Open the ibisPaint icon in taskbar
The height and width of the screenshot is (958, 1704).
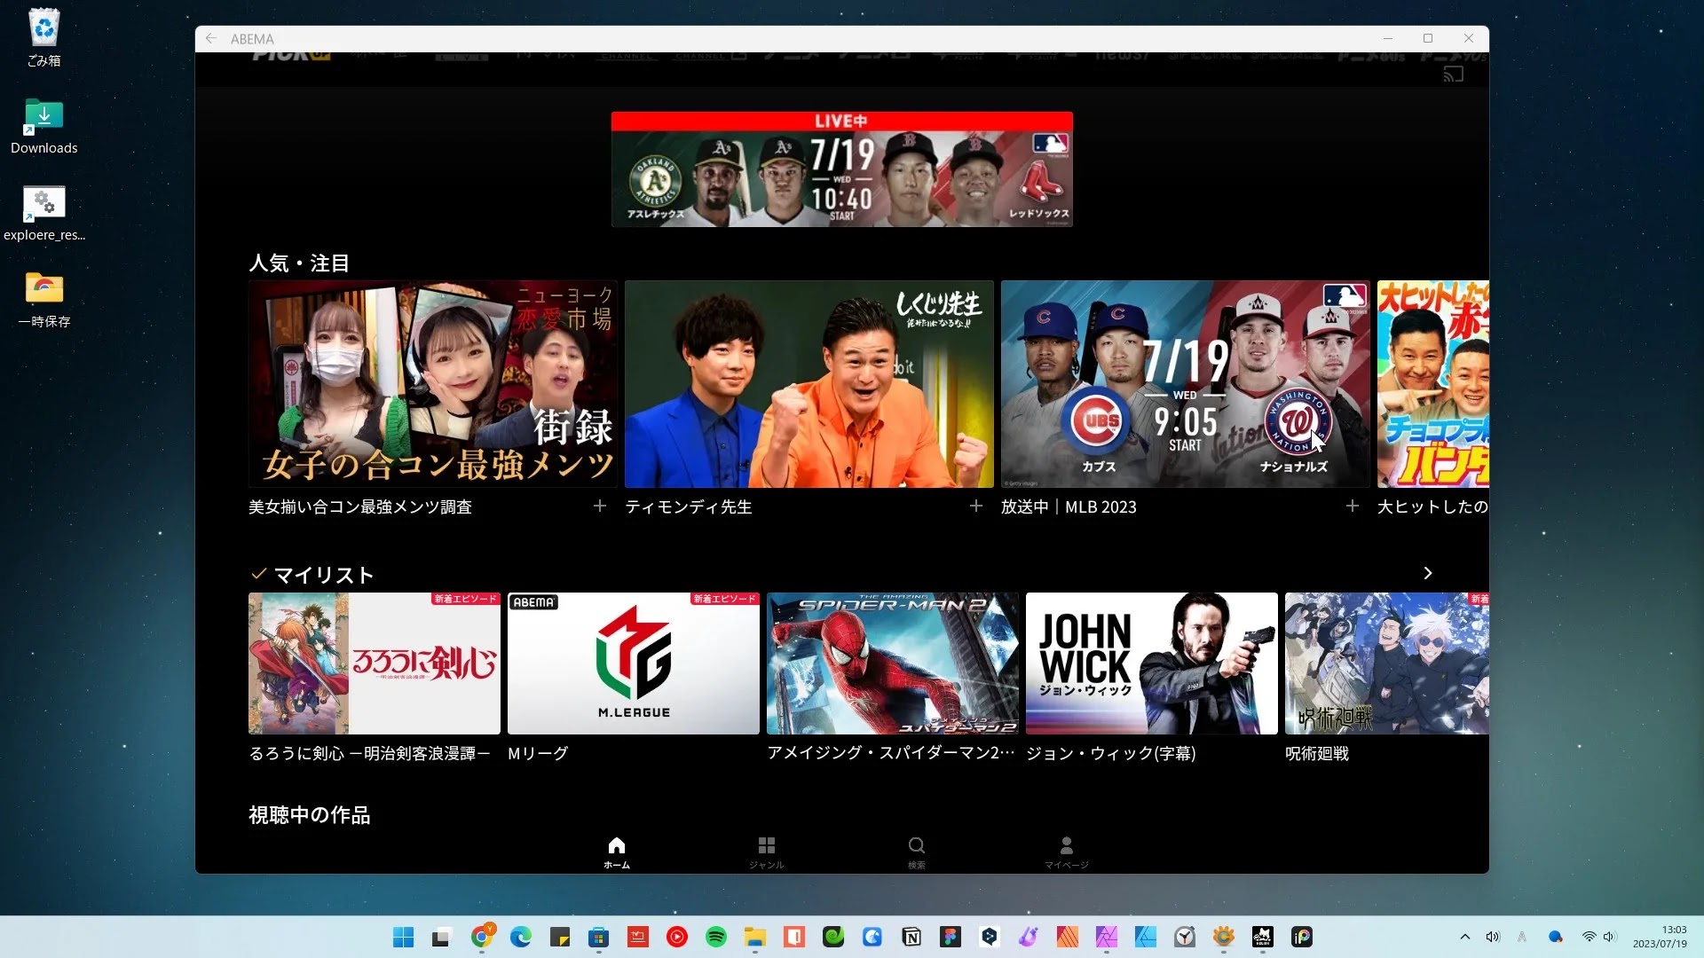pyautogui.click(x=1302, y=937)
